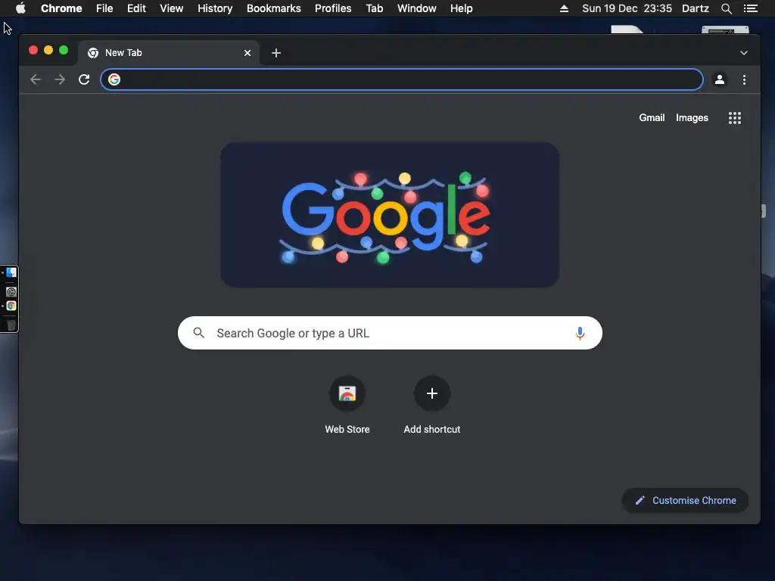Click the Dartz user name in the menu bar
The width and height of the screenshot is (775, 581).
coord(695,8)
